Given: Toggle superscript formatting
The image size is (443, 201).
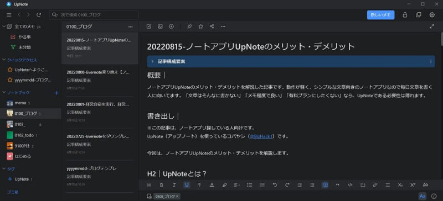Looking at the screenshot, I should click(413, 185).
